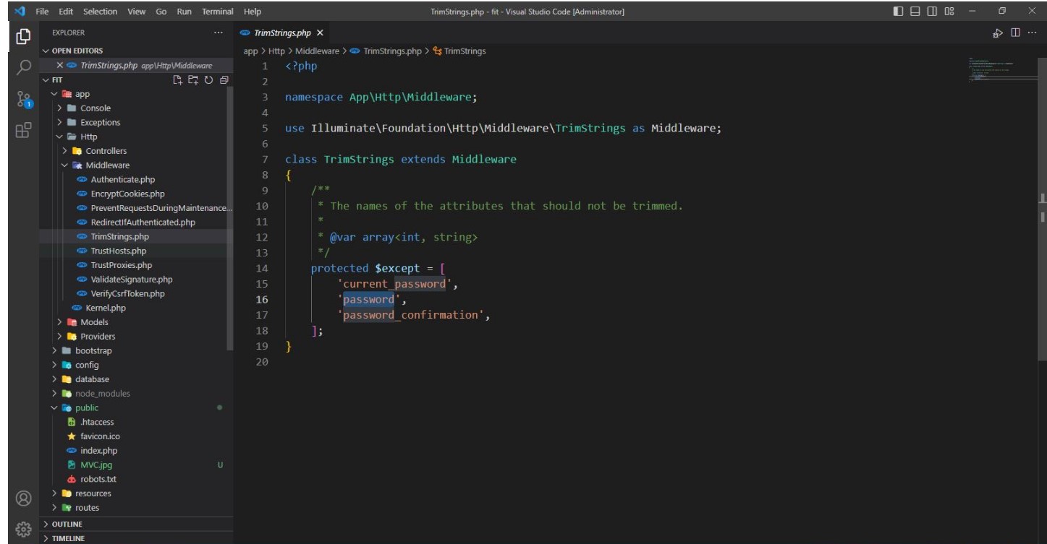Toggle the primary side bar layout button
The height and width of the screenshot is (544, 1047).
(898, 12)
